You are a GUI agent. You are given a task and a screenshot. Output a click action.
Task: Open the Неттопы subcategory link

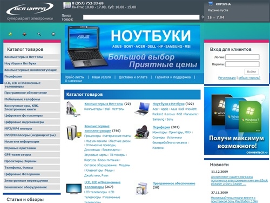[x=118, y=109]
